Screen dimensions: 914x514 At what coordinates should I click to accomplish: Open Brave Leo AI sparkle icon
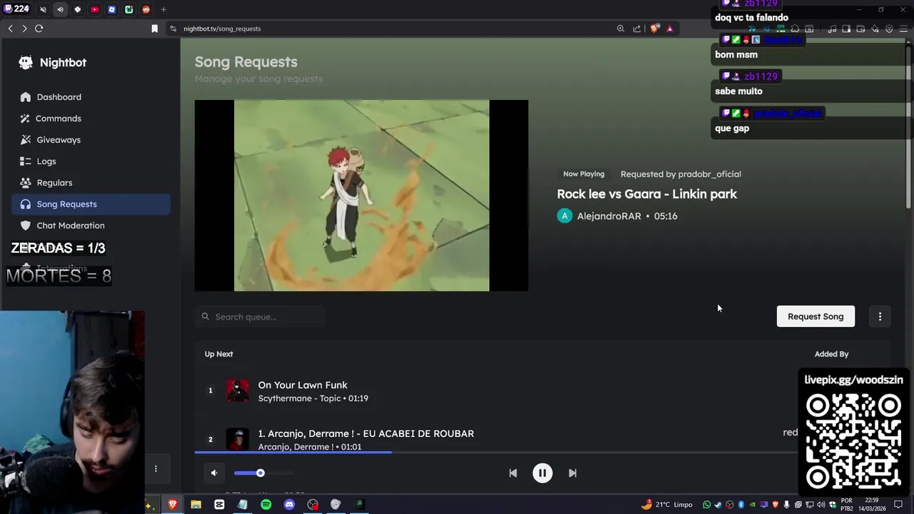(x=875, y=29)
